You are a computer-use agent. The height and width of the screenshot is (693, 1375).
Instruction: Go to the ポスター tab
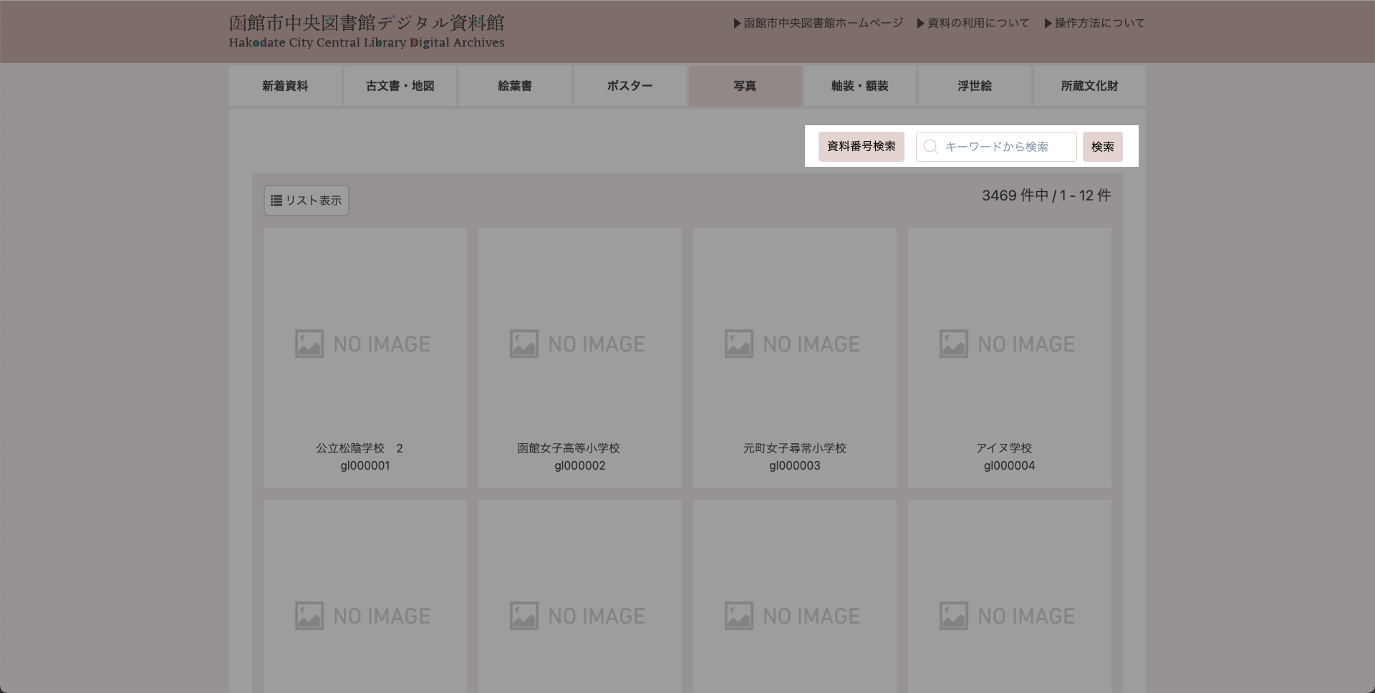pyautogui.click(x=630, y=86)
